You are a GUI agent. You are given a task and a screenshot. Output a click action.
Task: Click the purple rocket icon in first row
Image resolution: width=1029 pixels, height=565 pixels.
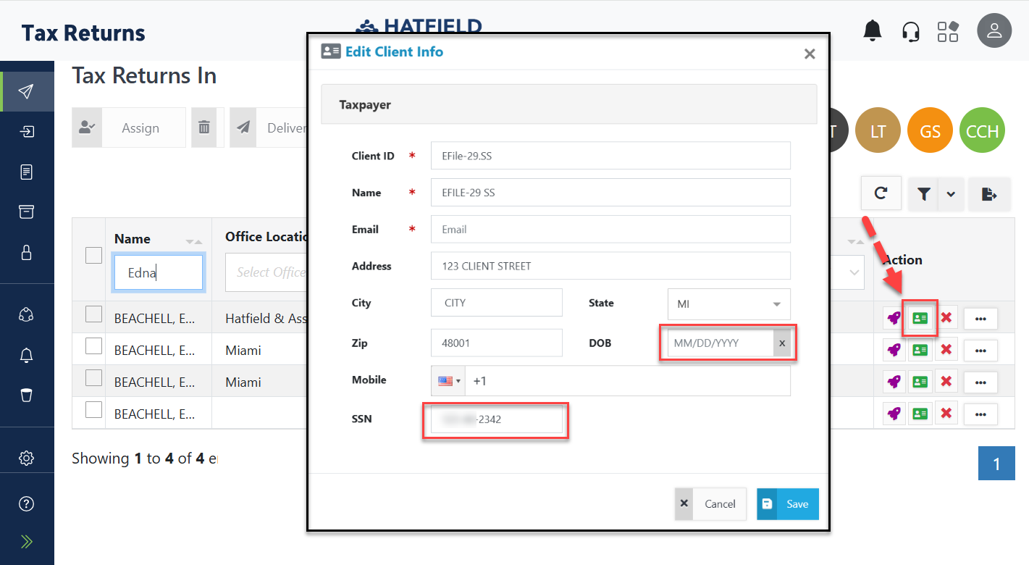(x=894, y=318)
